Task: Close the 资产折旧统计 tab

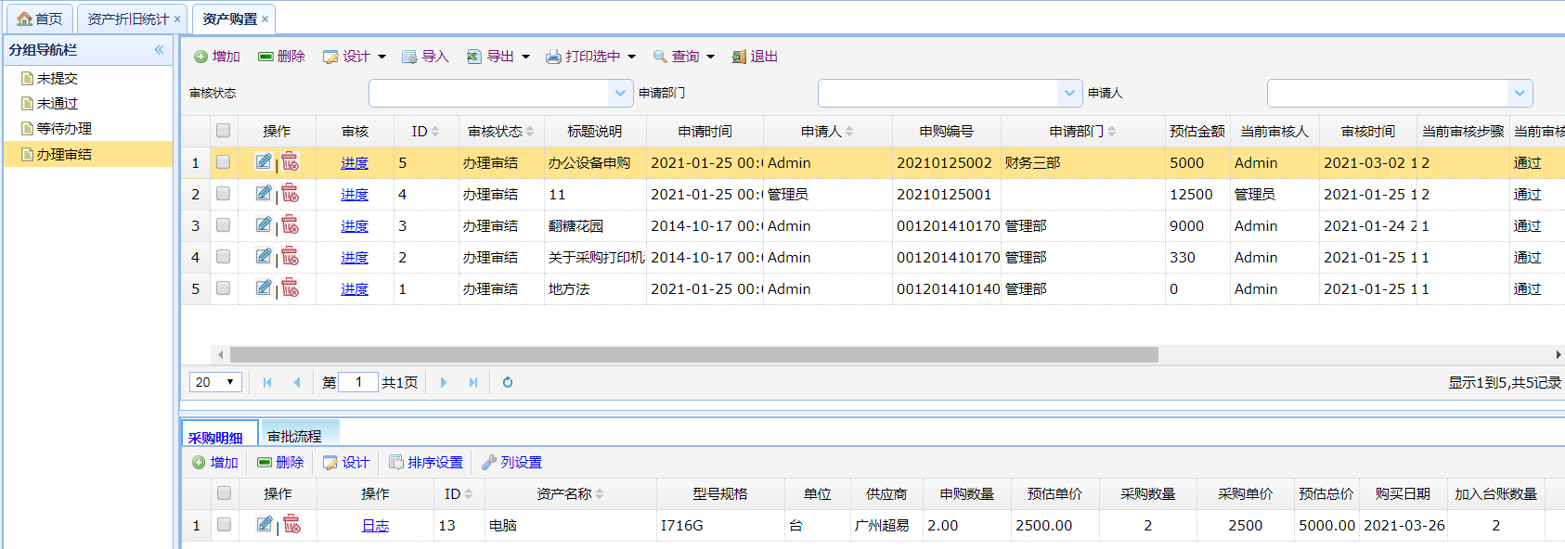Action: coord(177,19)
